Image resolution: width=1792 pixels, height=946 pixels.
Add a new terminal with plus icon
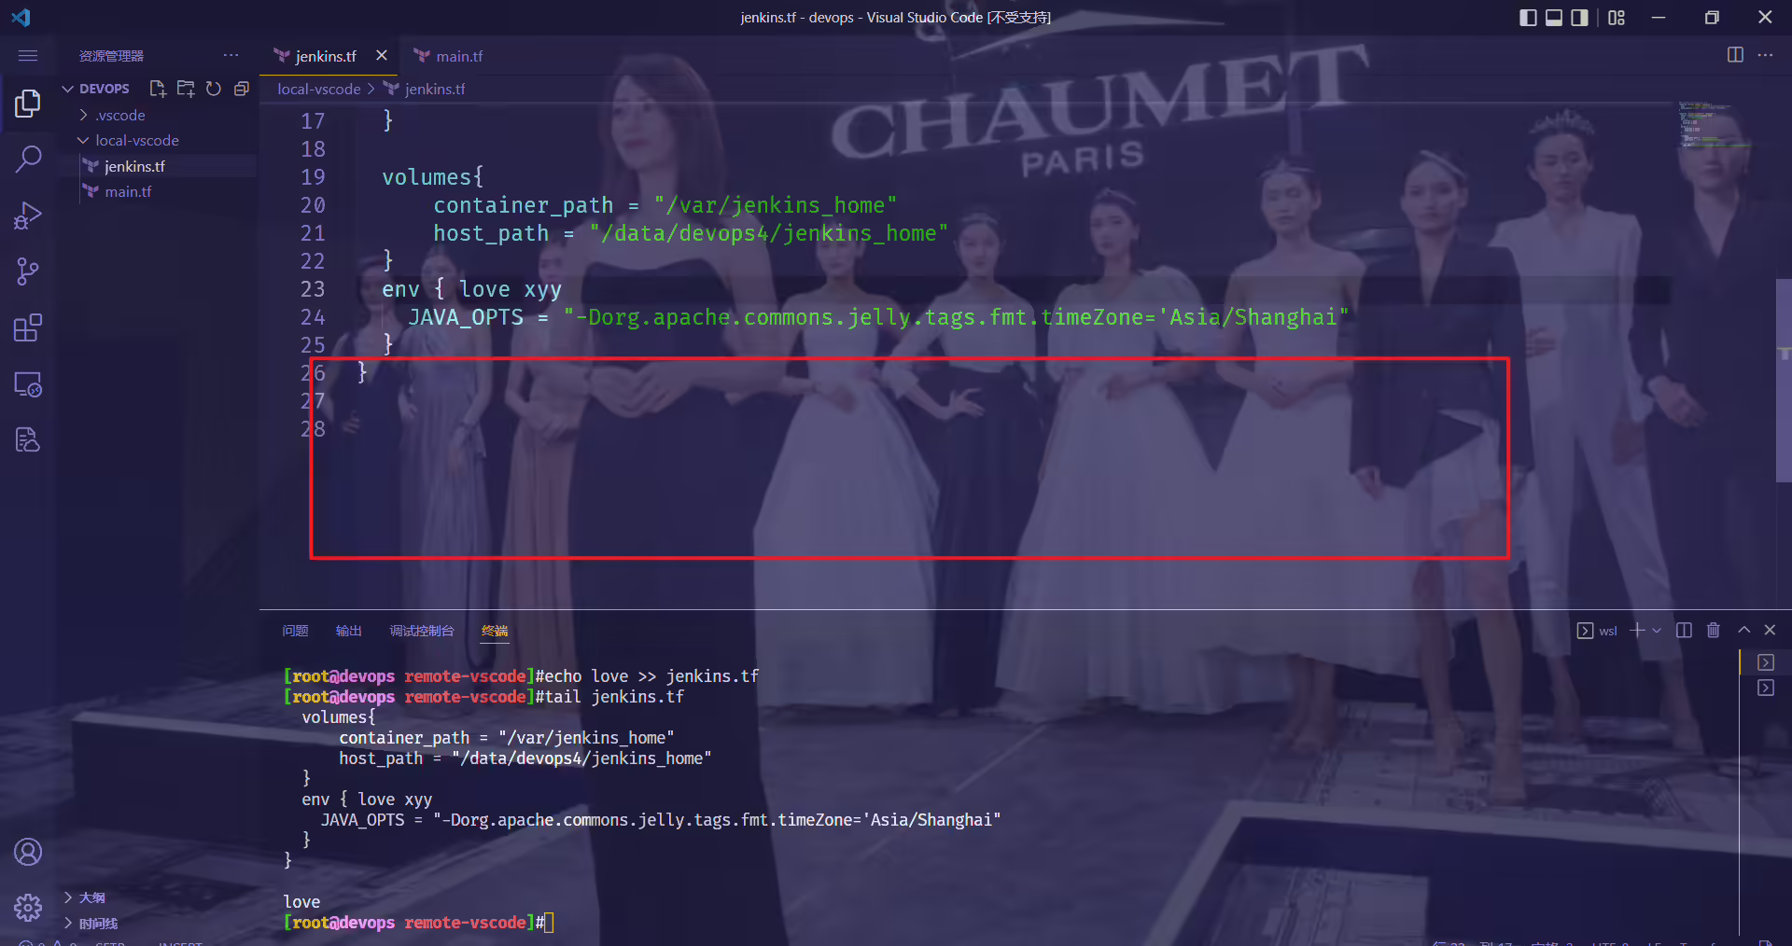pos(1637,631)
